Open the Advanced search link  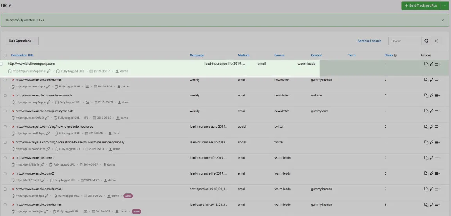pyautogui.click(x=369, y=41)
